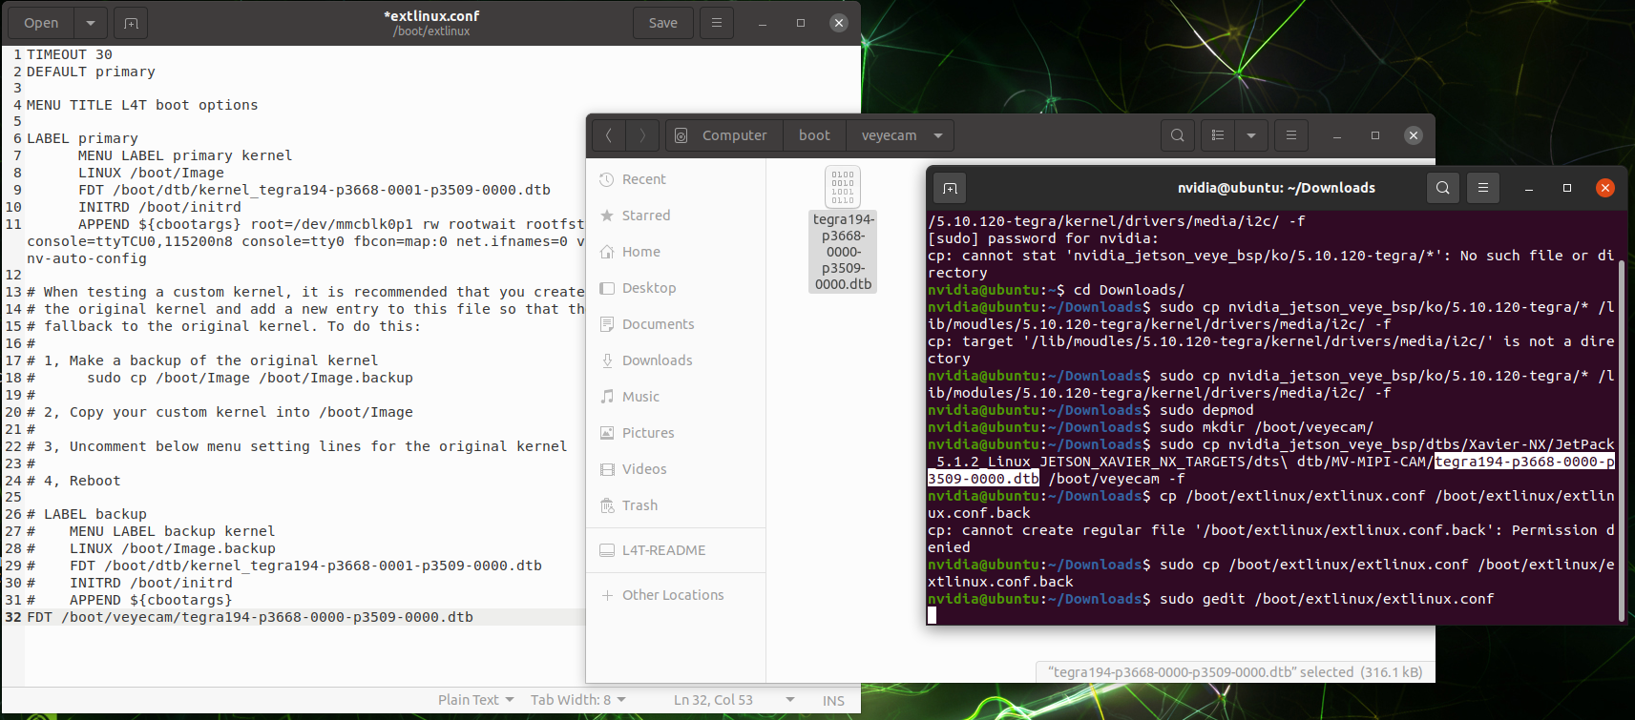Viewport: 1635px width, 720px height.
Task: Open the Plain Text language selector
Action: (475, 700)
